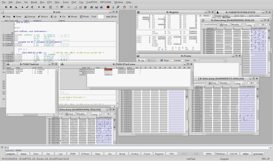This screenshot has width=273, height=161.
Task: Open Long dropdown in Data.dump 0x40003490
Action: point(96,114)
